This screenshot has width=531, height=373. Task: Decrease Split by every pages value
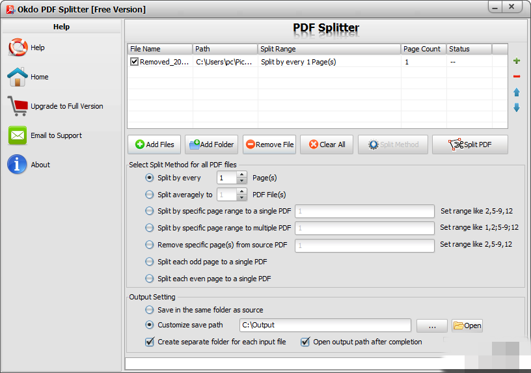click(x=241, y=181)
